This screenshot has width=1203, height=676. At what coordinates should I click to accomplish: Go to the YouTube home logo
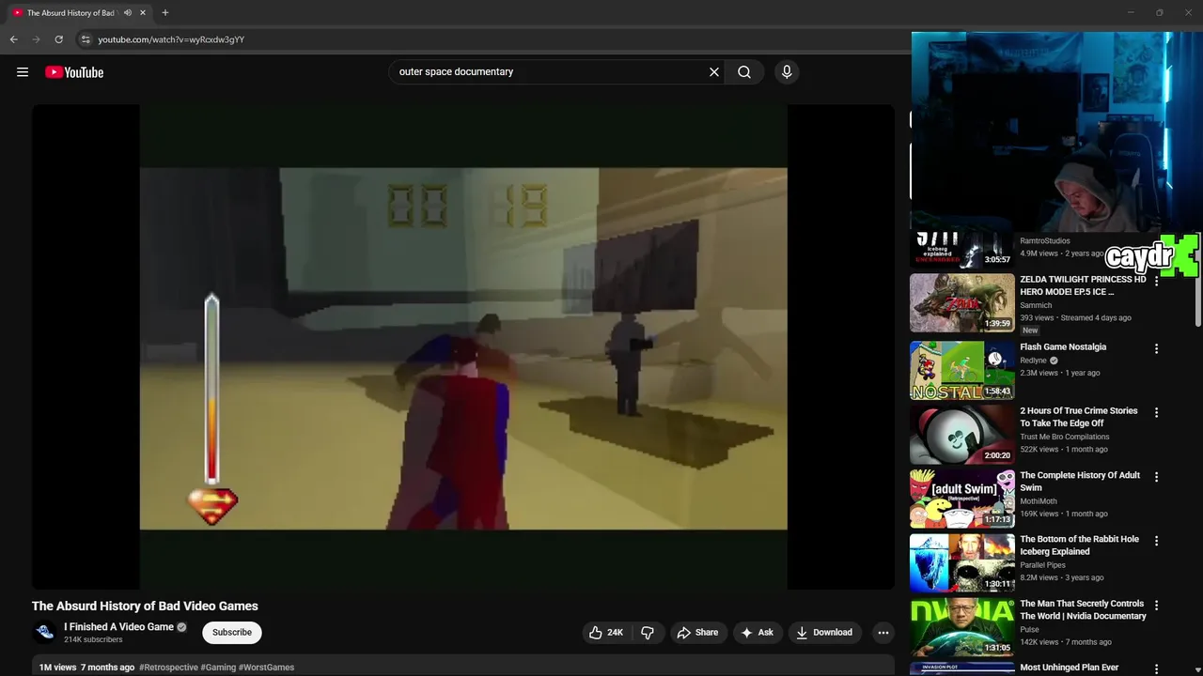pyautogui.click(x=74, y=72)
